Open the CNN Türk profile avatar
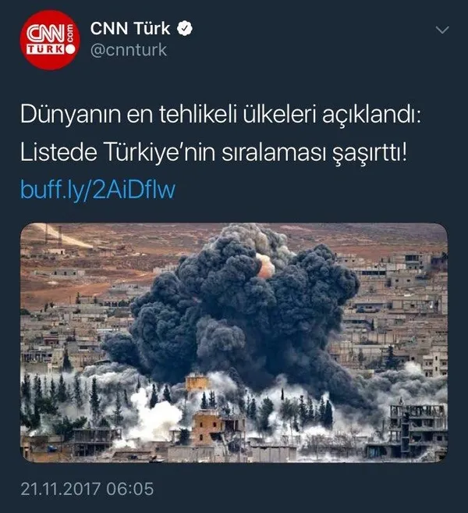The width and height of the screenshot is (468, 513). (x=49, y=40)
